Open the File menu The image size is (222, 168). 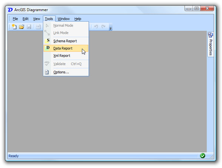(15, 19)
